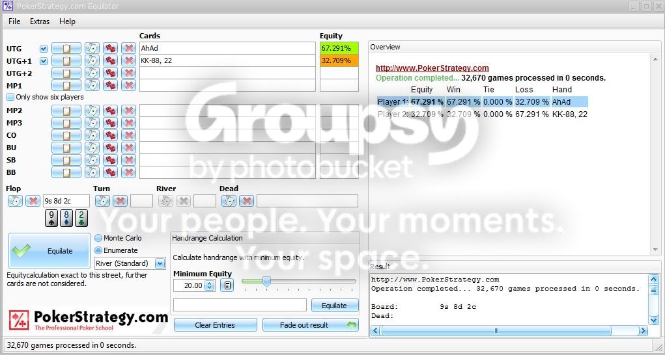This screenshot has width=665, height=355.
Task: Click the UTG+1 cards field KK-88, 22
Action: click(x=227, y=60)
